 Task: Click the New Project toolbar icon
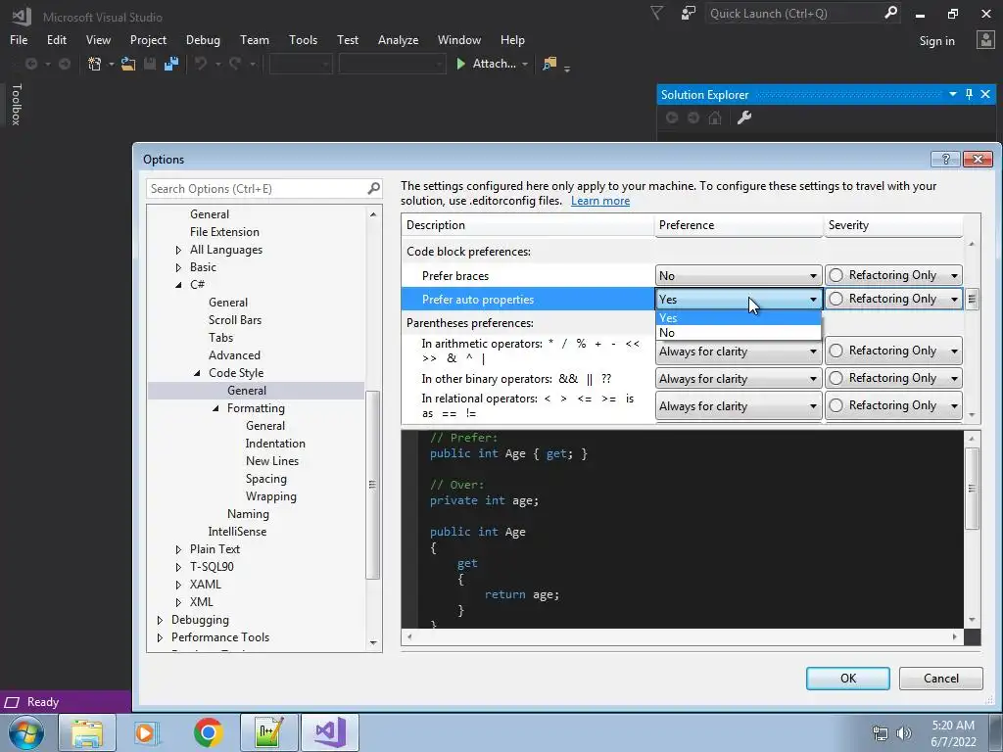pos(95,64)
